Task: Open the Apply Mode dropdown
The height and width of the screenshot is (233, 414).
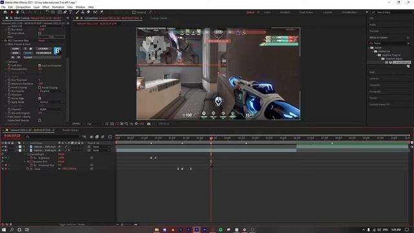Action: pos(51,102)
